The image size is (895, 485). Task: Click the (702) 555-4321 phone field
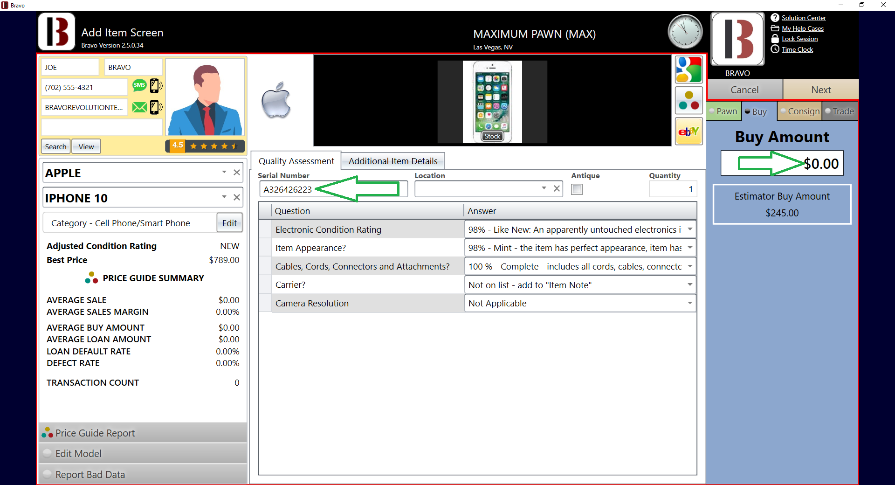(84, 87)
